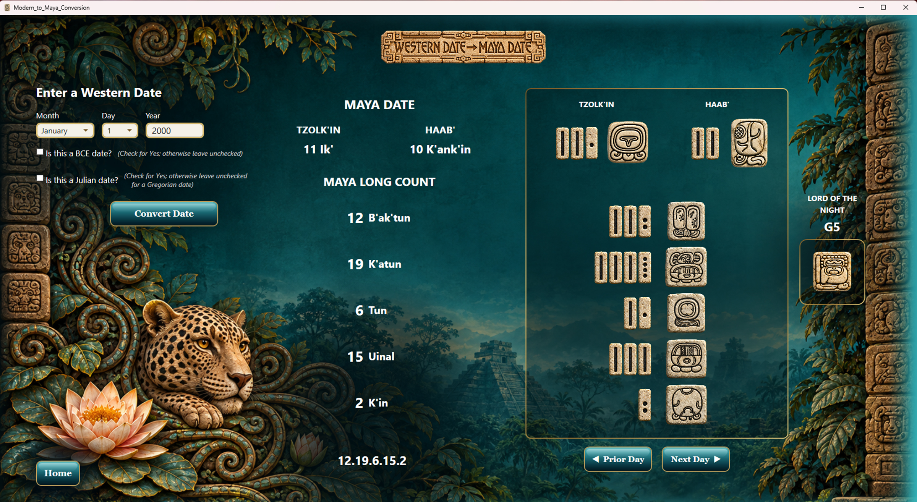Advance to the Next Day

click(x=696, y=459)
